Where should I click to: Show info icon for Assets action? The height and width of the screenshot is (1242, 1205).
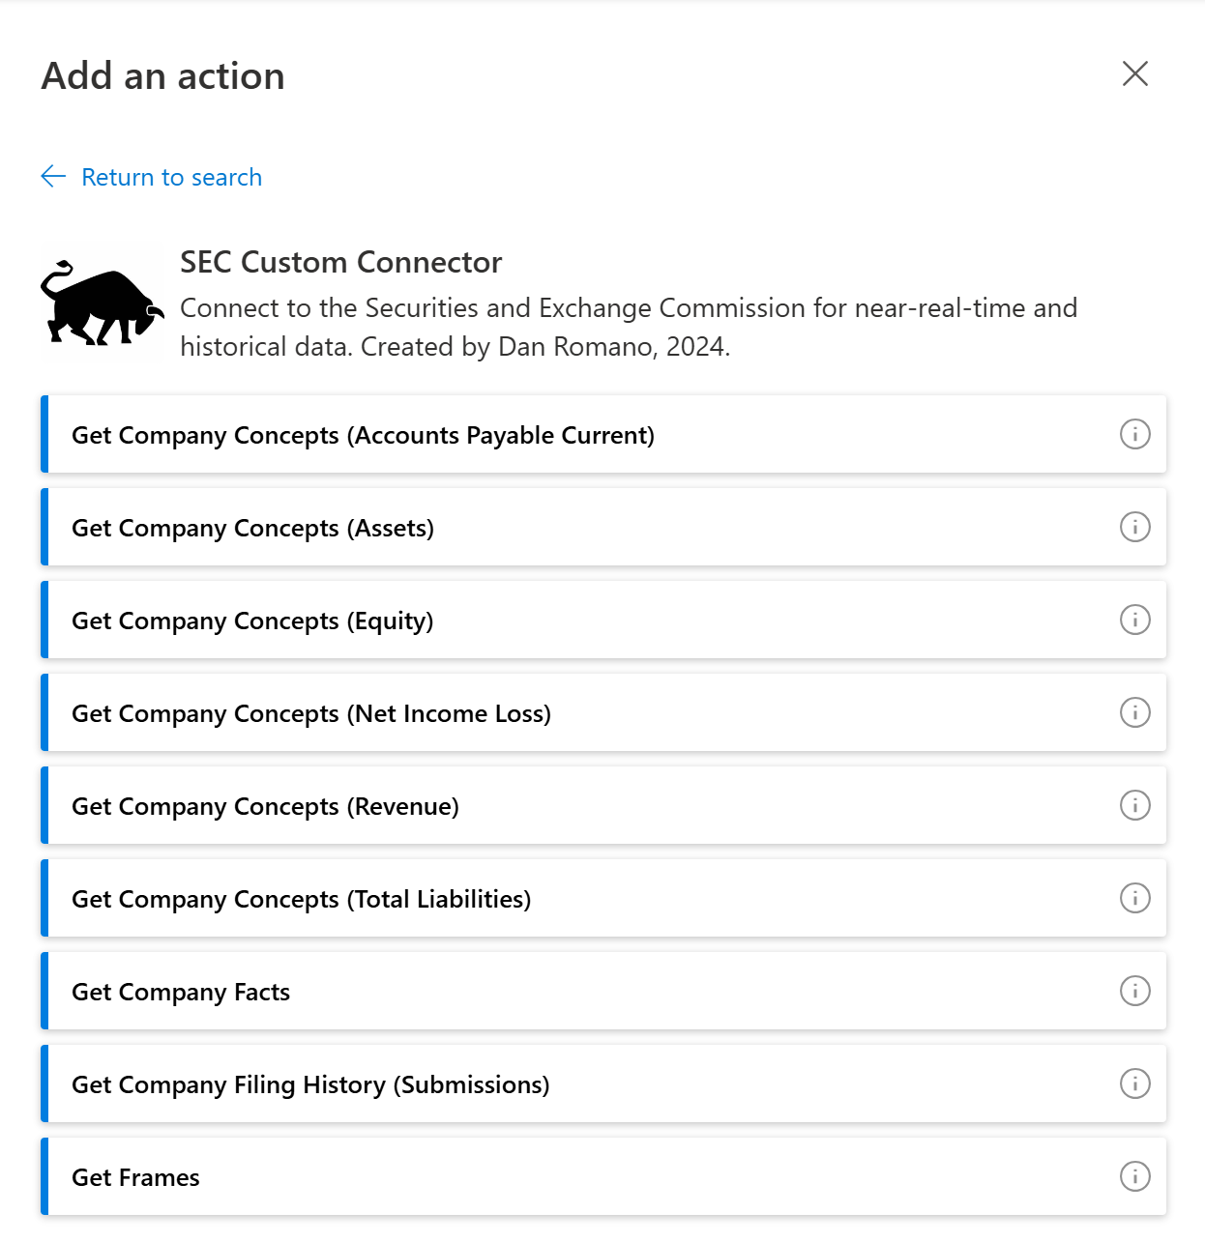point(1134,527)
